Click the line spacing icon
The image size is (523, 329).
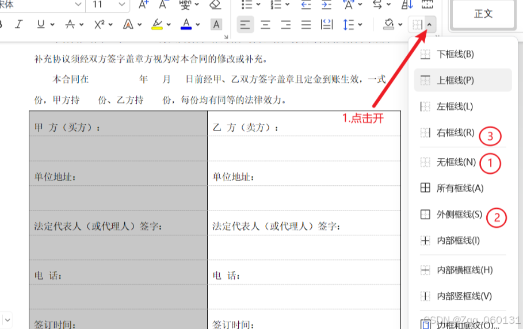coord(348,24)
